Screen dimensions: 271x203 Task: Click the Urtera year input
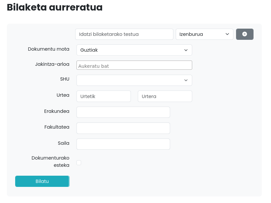165,96
